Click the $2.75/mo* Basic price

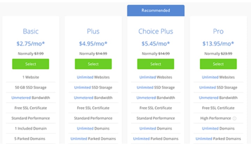click(x=31, y=44)
